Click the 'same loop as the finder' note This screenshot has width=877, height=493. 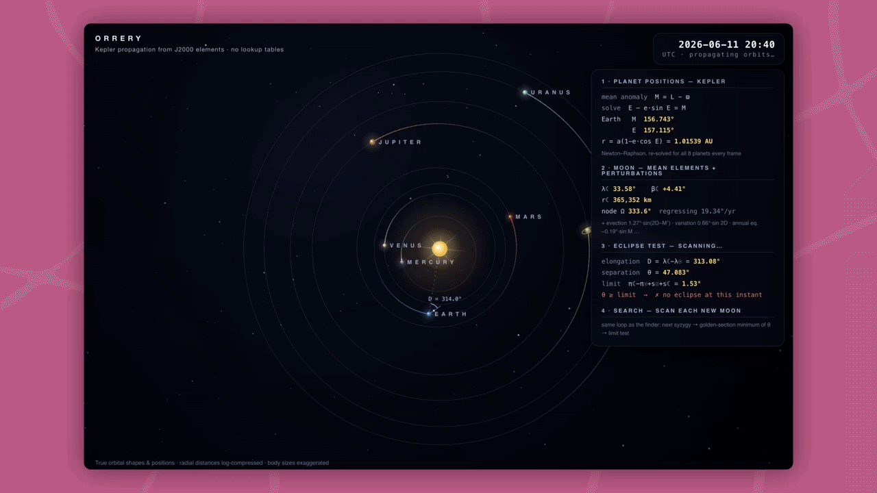(686, 329)
